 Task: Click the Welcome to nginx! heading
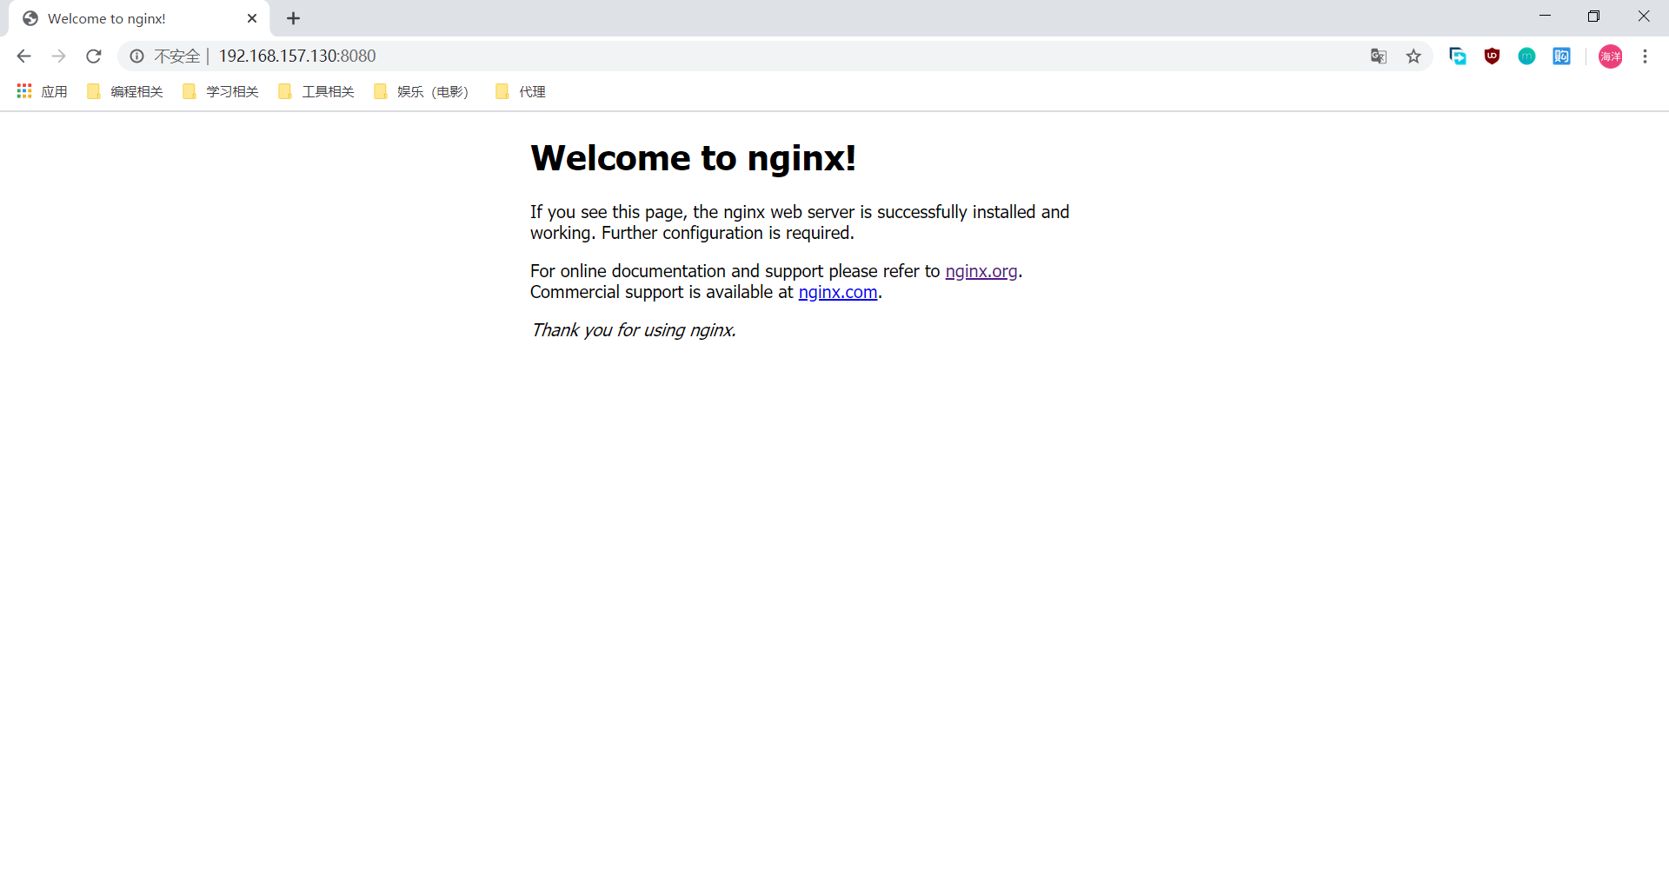693,158
